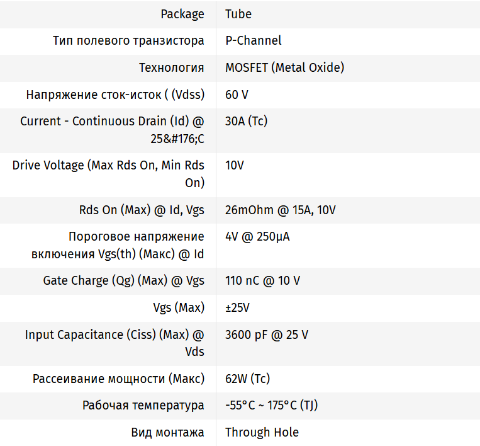Viewport: 480px width, 446px height.
Task: Click the "60 V" drain-source voltage value
Action: 237,95
